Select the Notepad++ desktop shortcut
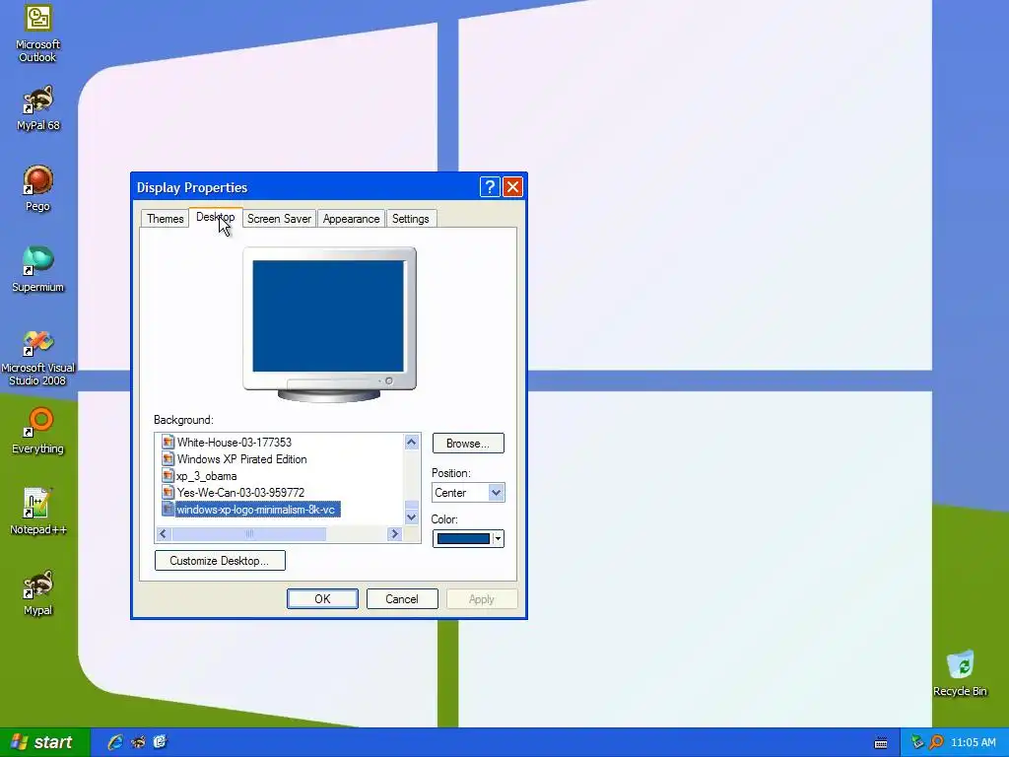Viewport: 1009px width, 757px height. click(38, 512)
